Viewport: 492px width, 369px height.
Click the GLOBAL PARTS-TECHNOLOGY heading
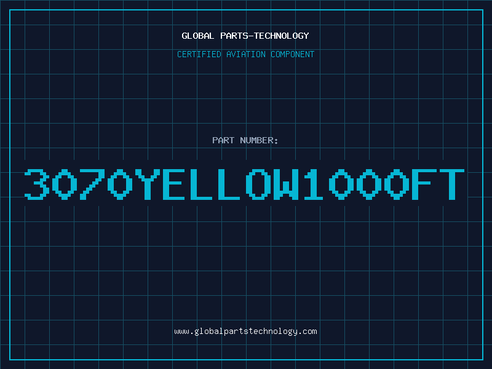(245, 36)
